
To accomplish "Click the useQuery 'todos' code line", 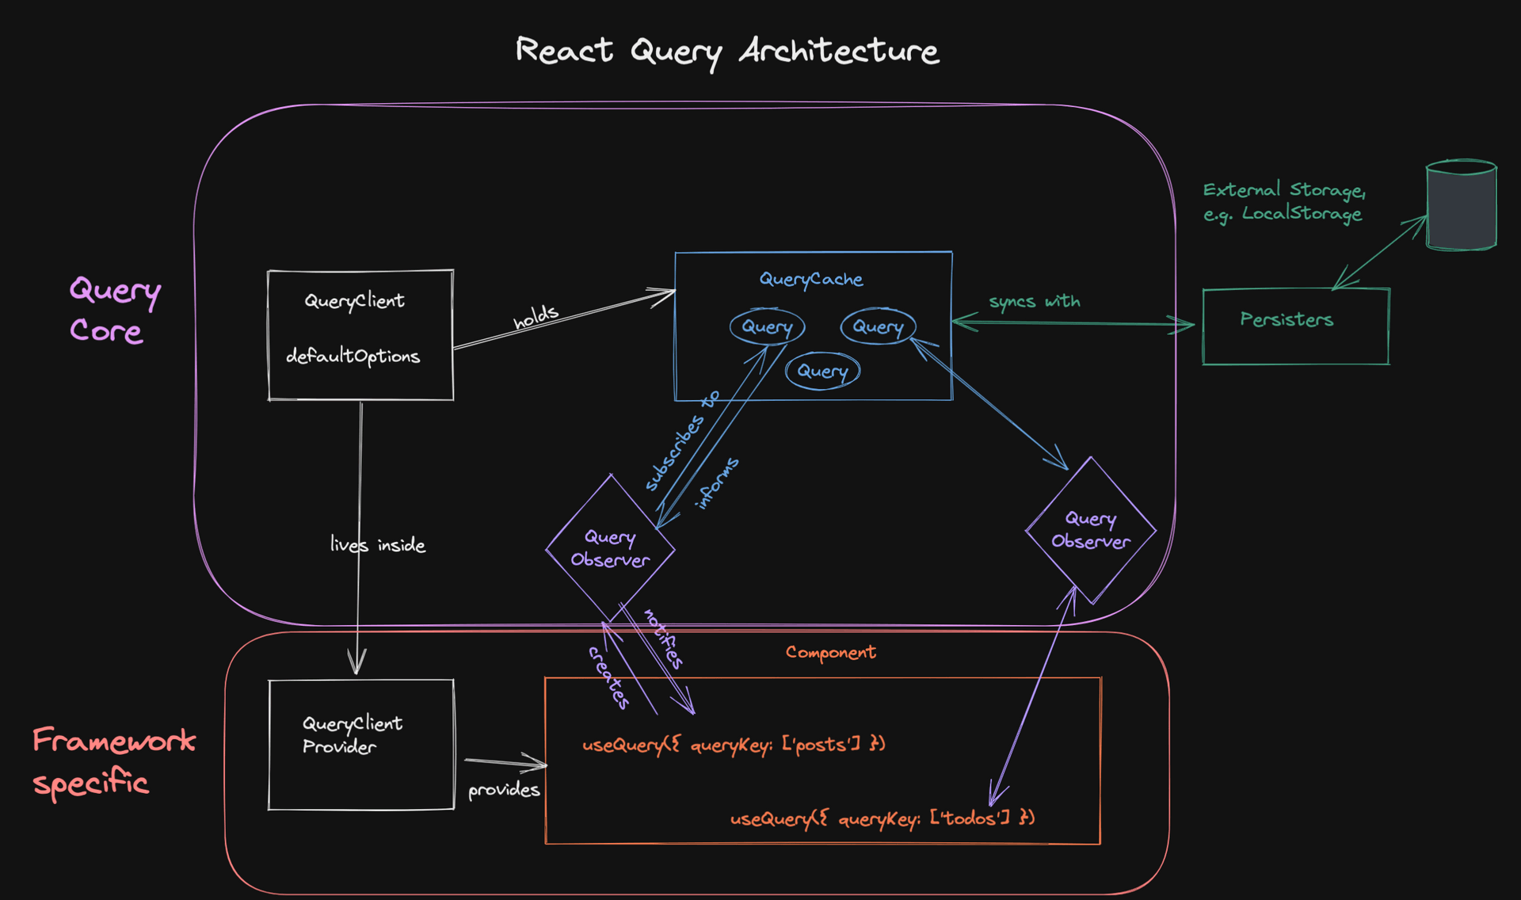I will click(x=882, y=818).
